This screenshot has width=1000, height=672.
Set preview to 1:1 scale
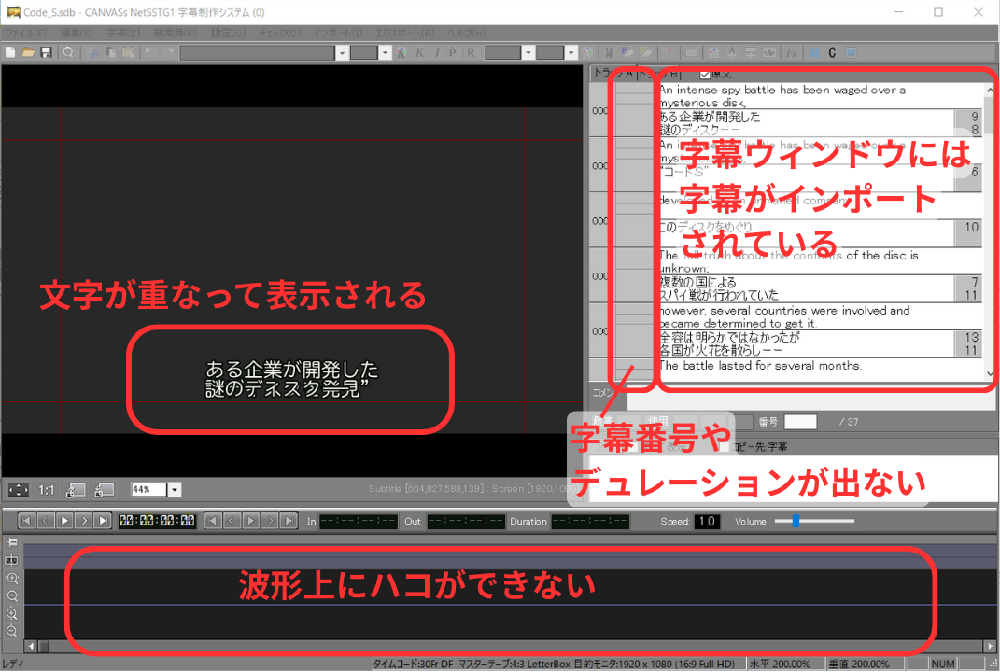47,490
